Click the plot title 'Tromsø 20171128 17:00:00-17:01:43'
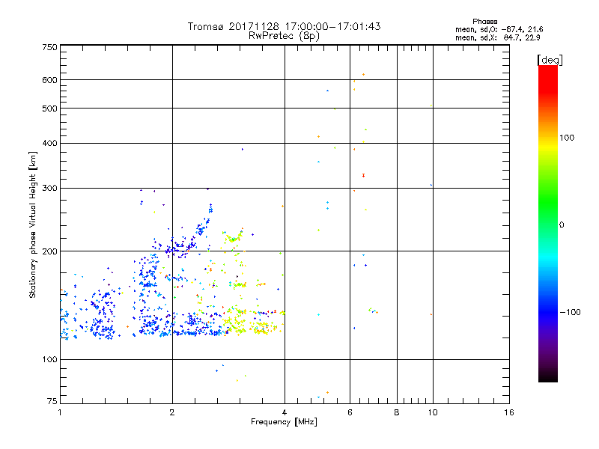 (x=284, y=26)
